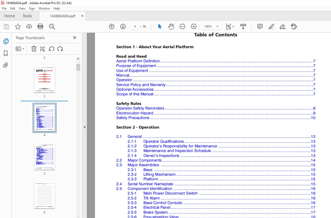Select the page 5 thumbnail

44,156
